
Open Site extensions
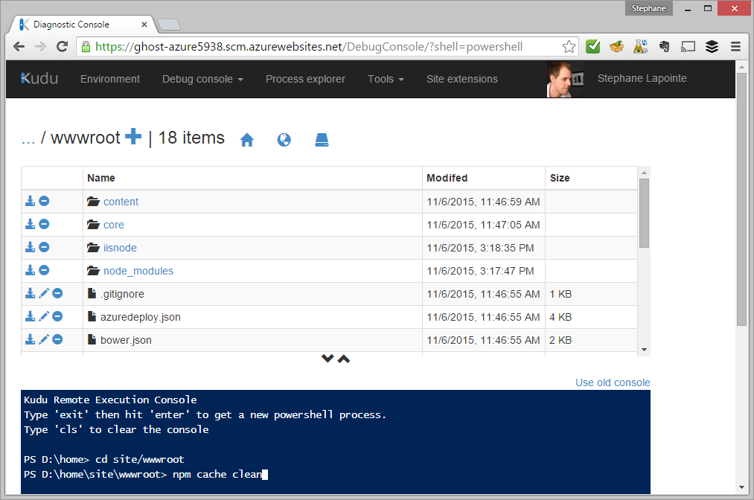point(462,79)
